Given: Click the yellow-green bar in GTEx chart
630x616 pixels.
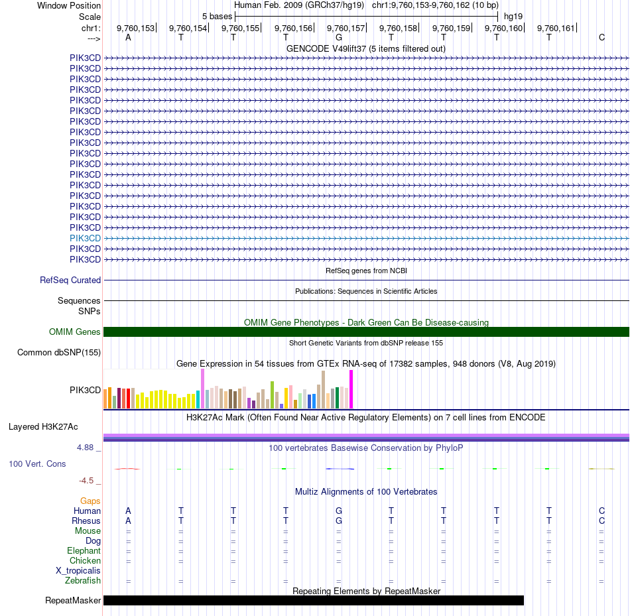Looking at the screenshot, I should (273, 395).
